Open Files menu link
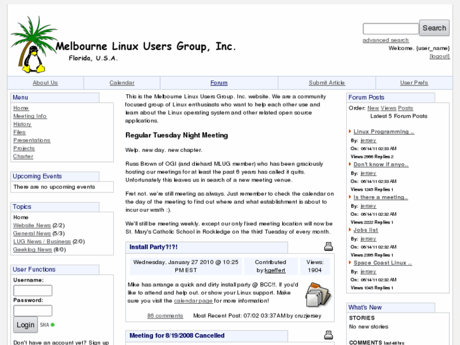This screenshot has height=345, width=460. tap(20, 132)
